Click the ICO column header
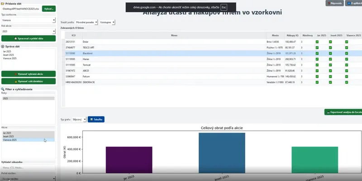The width and height of the screenshot is (362, 181). pyautogui.click(x=74, y=35)
